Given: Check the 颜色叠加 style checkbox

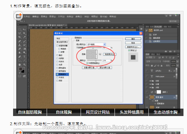Looking at the screenshot, I should click(x=57, y=68).
